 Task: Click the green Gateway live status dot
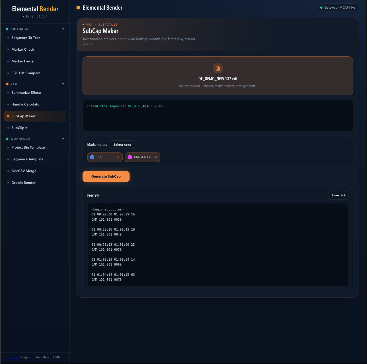point(321,8)
